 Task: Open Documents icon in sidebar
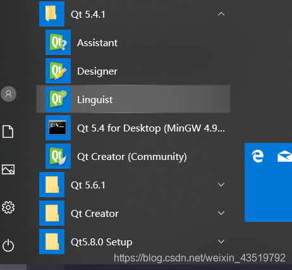[x=8, y=132]
